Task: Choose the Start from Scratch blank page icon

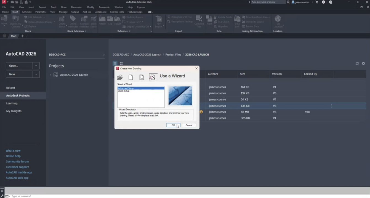Action: [x=131, y=77]
